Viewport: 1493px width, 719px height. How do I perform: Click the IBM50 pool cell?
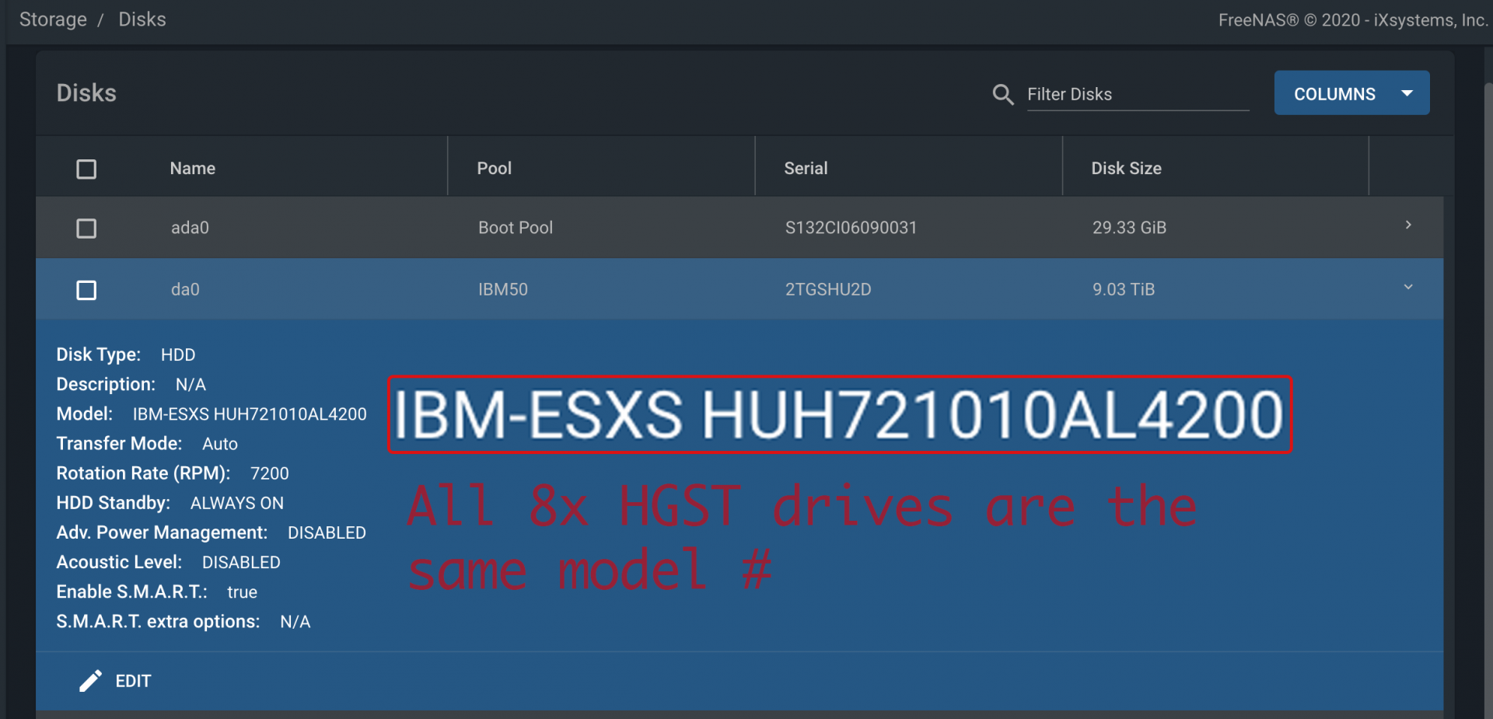coord(503,289)
